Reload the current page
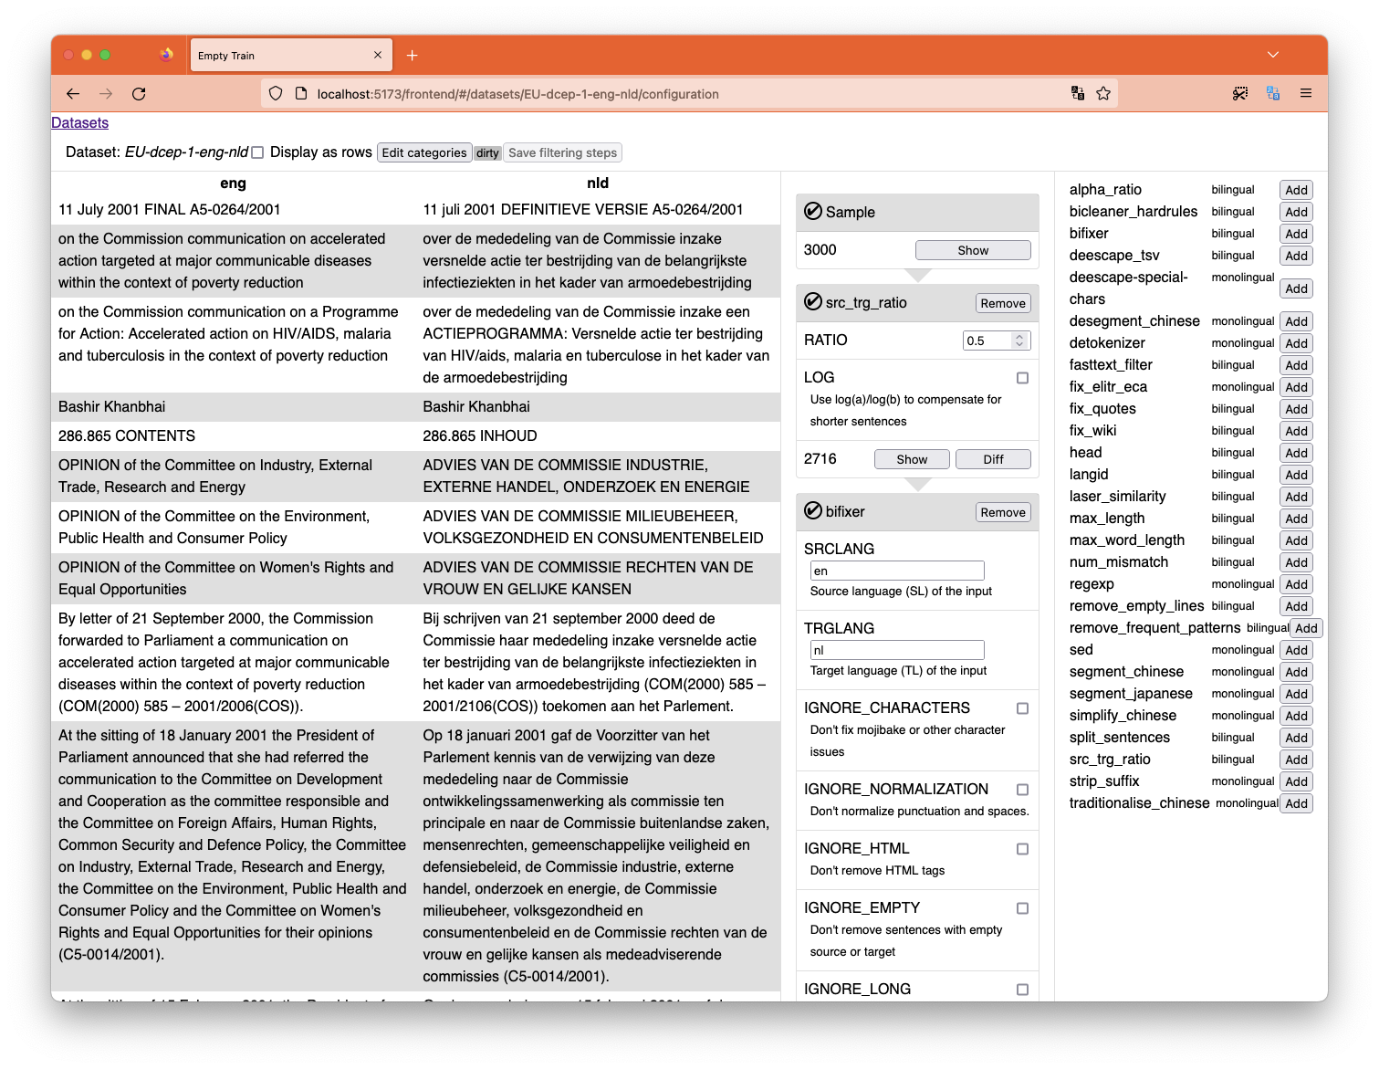Image resolution: width=1379 pixels, height=1069 pixels. [x=139, y=94]
